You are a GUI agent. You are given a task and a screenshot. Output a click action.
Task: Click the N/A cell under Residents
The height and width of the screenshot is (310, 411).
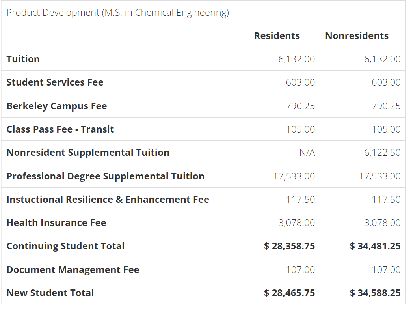(307, 153)
